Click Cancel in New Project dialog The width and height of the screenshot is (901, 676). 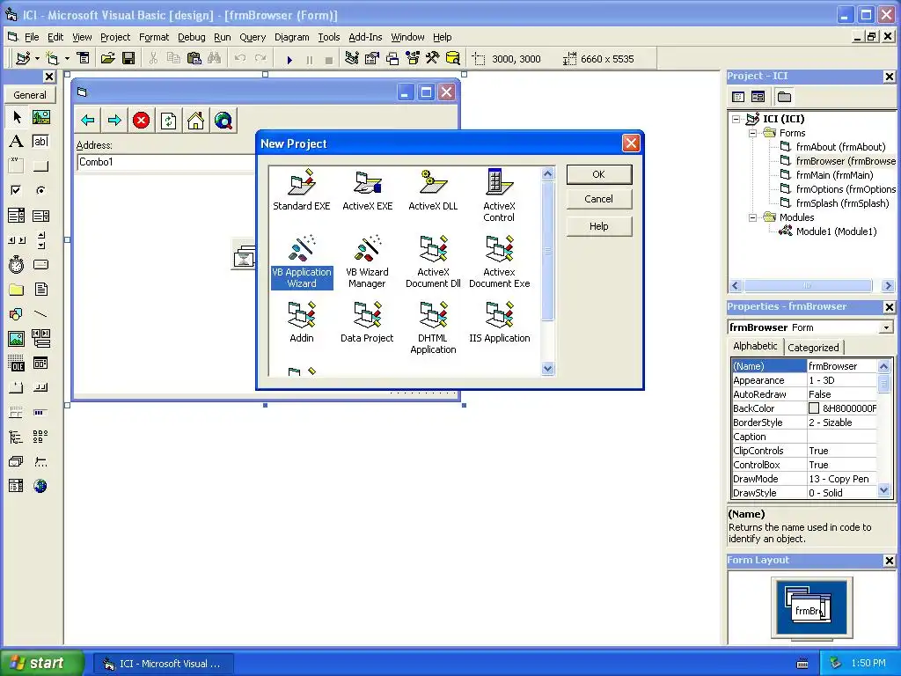tap(598, 199)
